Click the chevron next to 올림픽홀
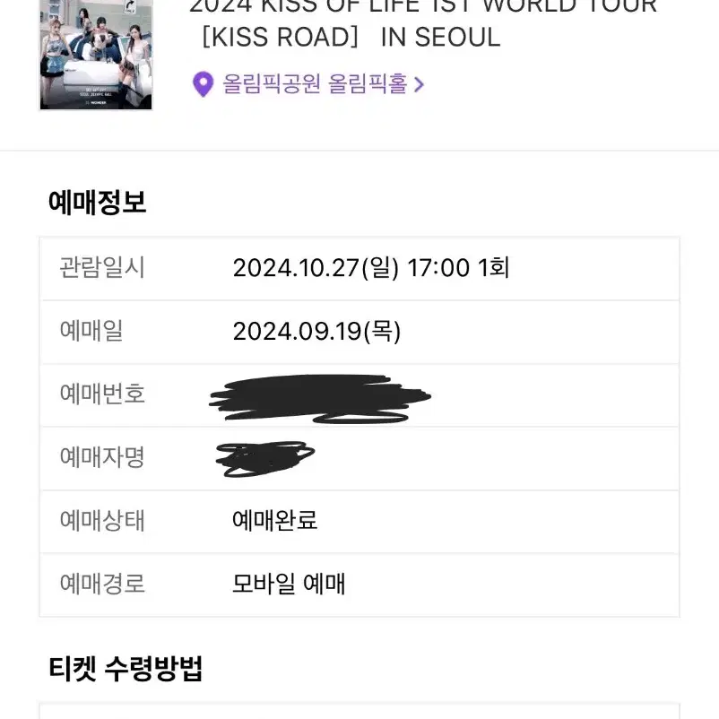This screenshot has width=719, height=719. pyautogui.click(x=419, y=84)
